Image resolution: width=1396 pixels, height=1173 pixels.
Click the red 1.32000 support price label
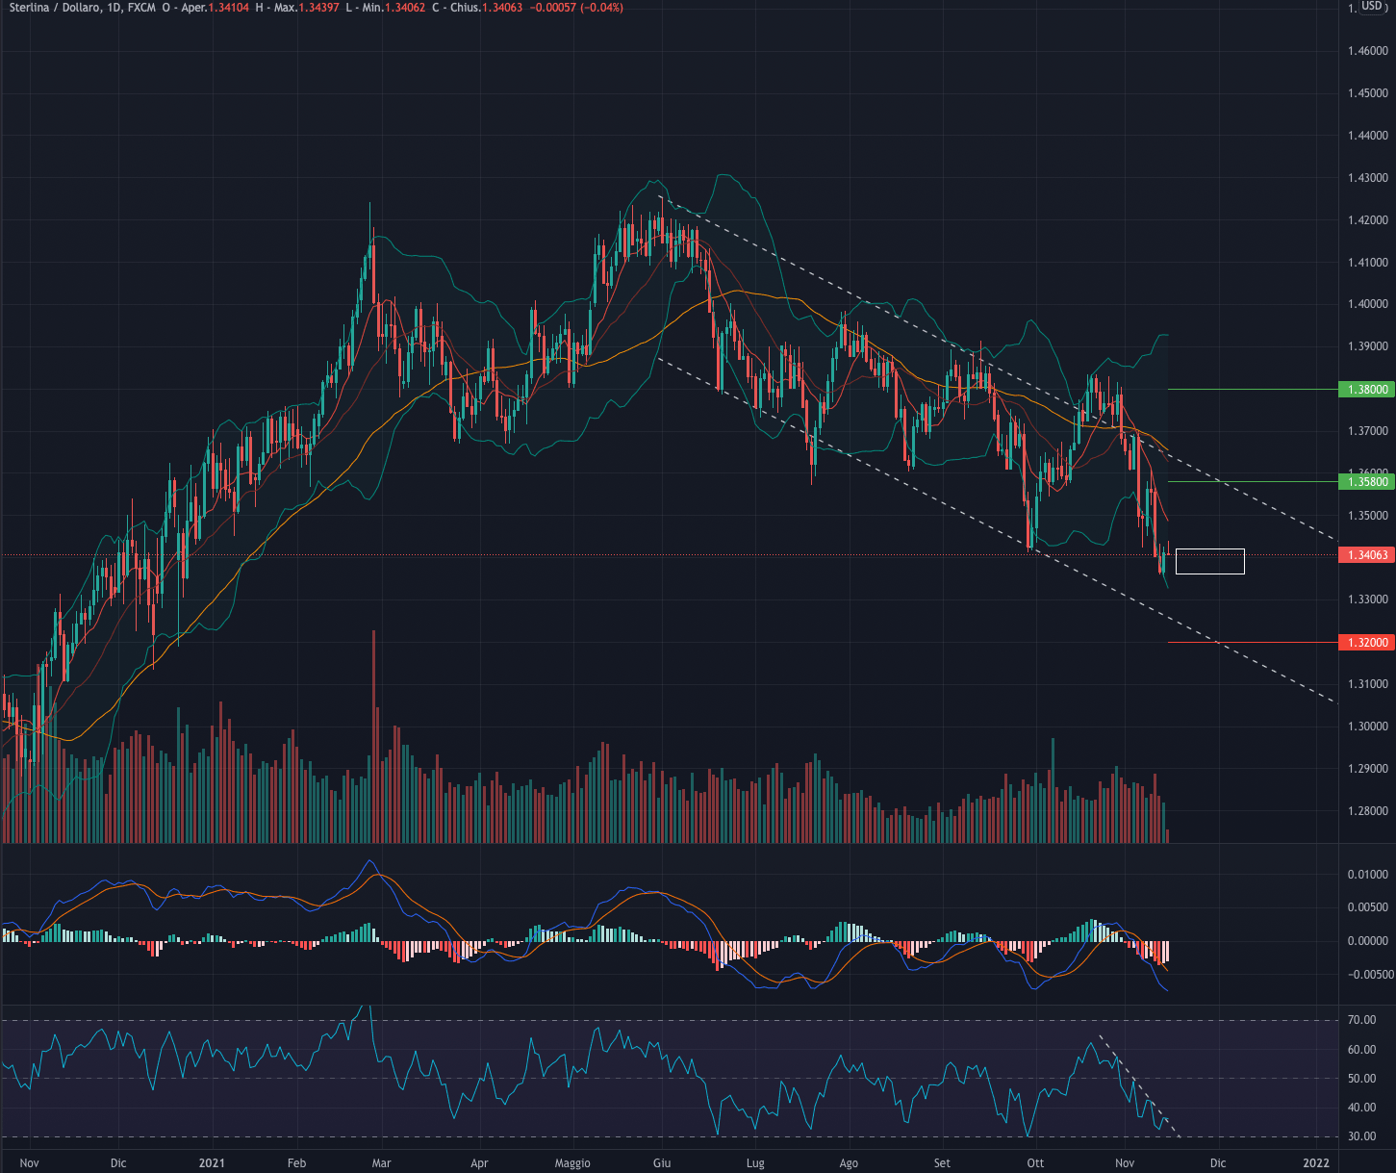pos(1364,642)
